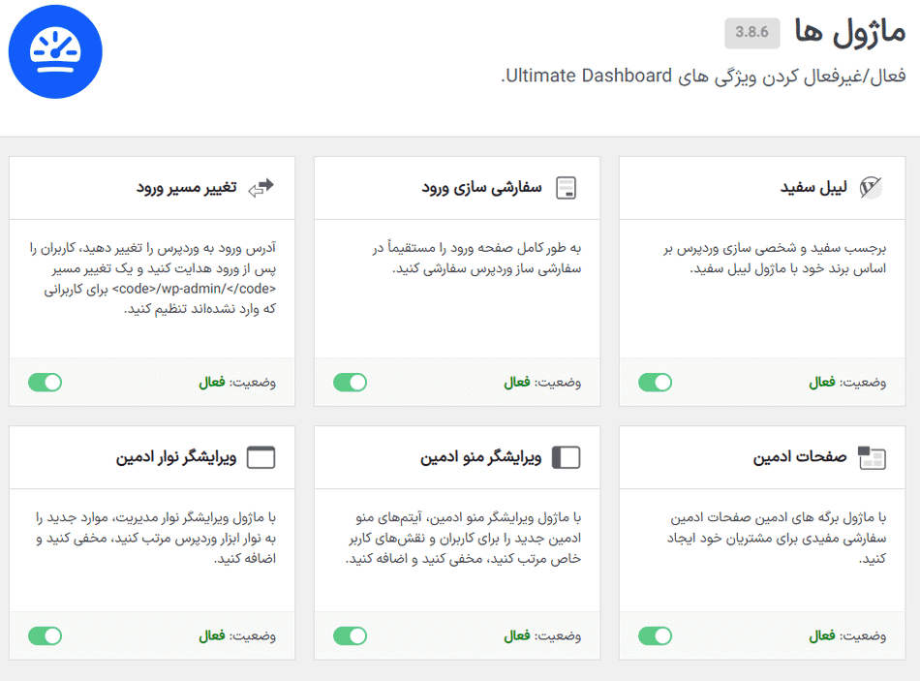Click the card title ویرایشگر منو ادمین
The width and height of the screenshot is (920, 681).
[x=480, y=457]
